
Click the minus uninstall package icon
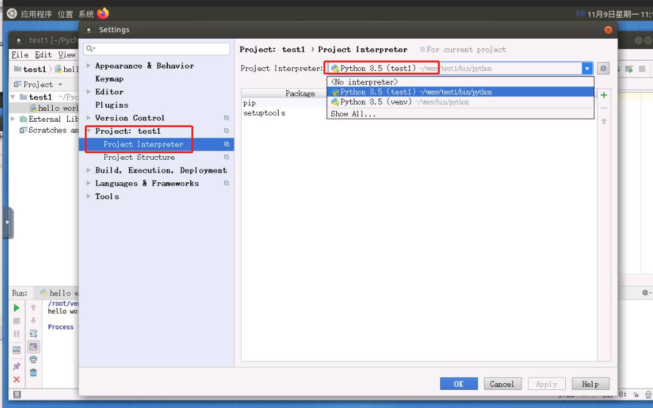tap(604, 108)
